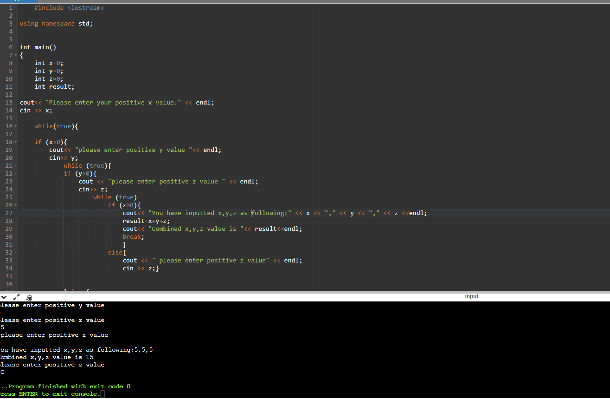Image resolution: width=610 pixels, height=399 pixels.
Task: Click the 'ress ENTER to exit console.' message
Action: 50,394
